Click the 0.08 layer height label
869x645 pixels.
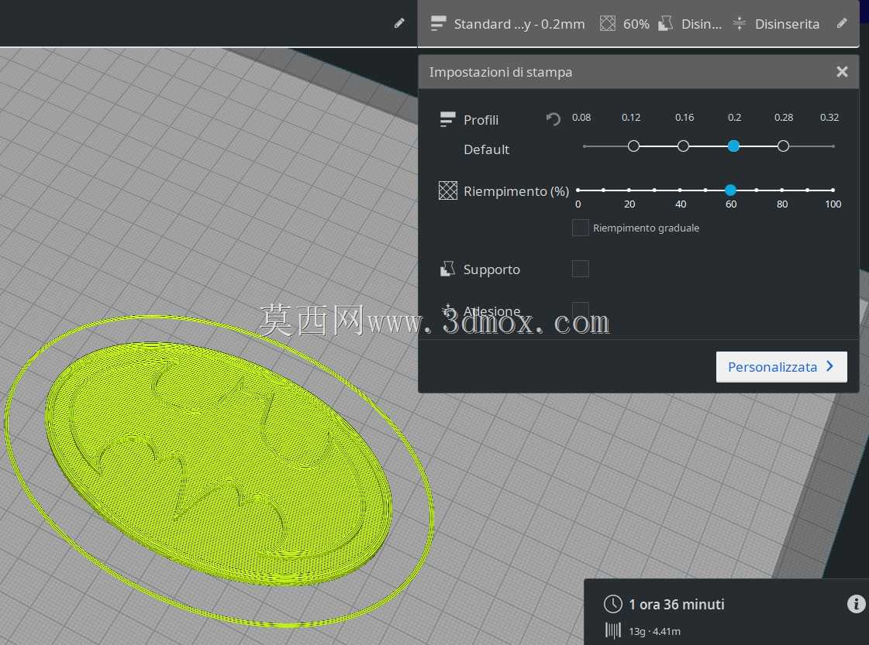[x=581, y=118]
